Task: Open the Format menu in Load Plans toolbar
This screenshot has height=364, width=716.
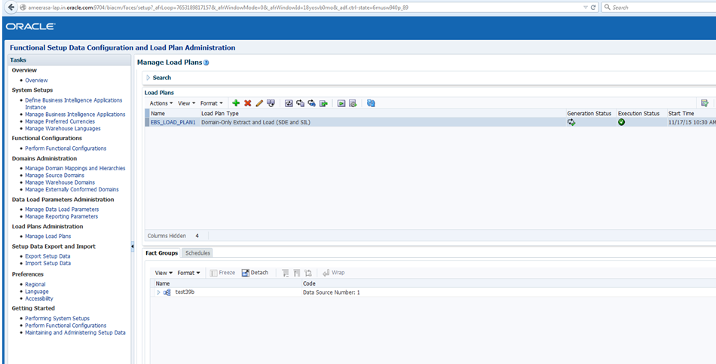Action: point(212,103)
